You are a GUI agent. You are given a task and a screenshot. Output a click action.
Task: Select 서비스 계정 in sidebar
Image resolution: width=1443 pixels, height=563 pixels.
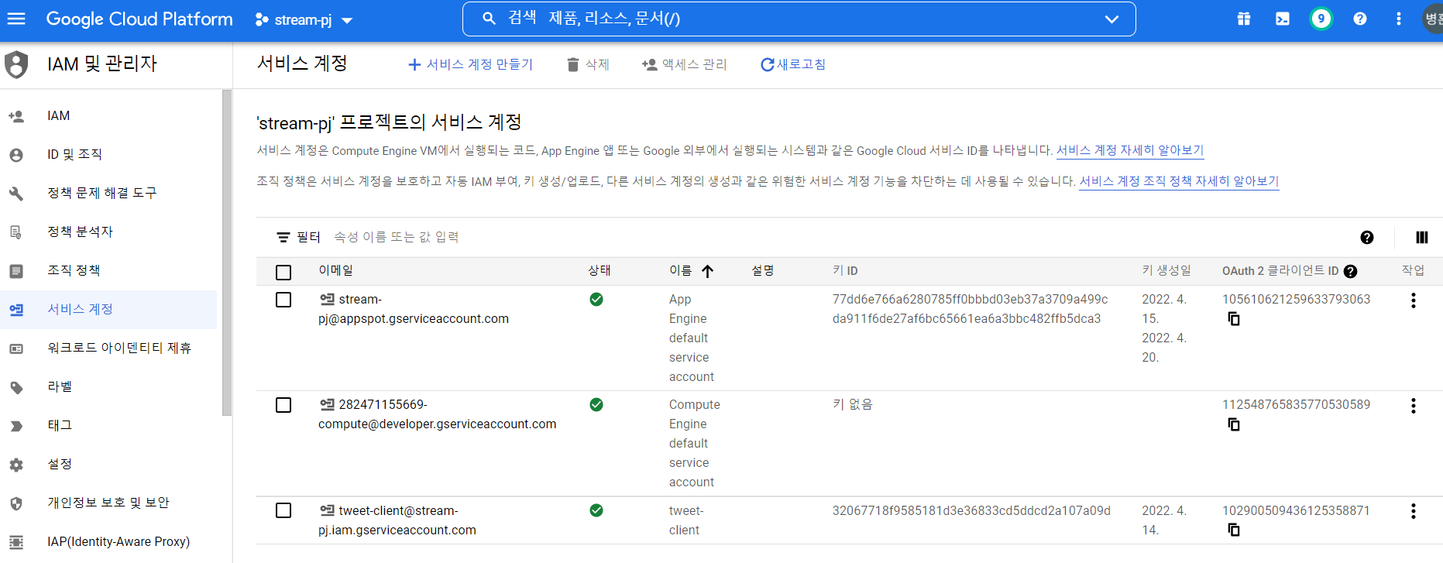pyautogui.click(x=108, y=310)
